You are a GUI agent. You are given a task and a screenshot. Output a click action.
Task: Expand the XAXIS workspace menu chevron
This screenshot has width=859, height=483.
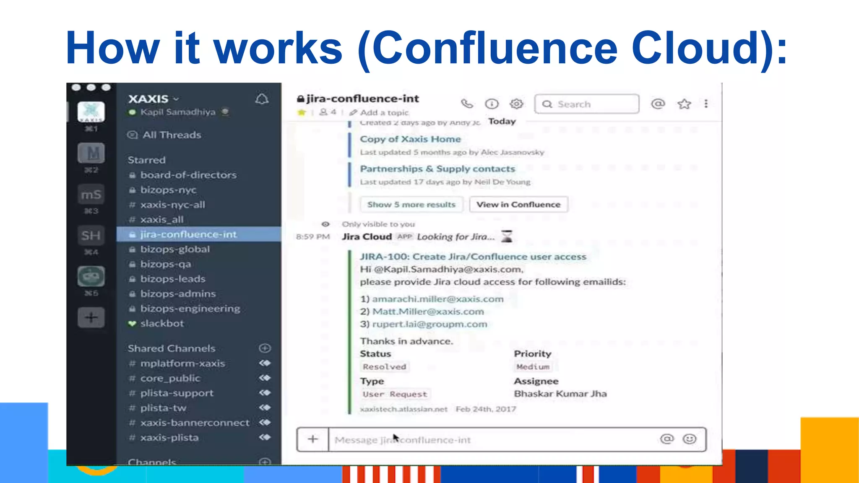(x=176, y=99)
